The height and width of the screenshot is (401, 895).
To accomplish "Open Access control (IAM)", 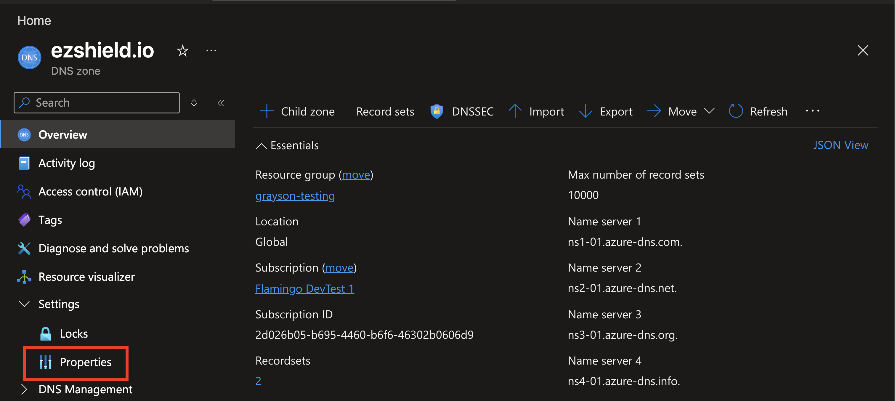I will coord(90,191).
